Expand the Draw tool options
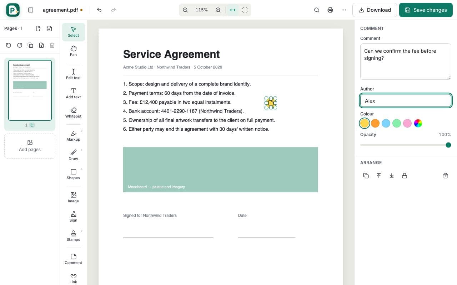457x285 pixels. coord(82,150)
